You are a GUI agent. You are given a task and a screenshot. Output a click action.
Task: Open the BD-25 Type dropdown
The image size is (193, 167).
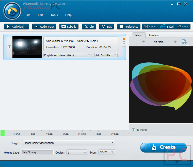tap(107, 152)
